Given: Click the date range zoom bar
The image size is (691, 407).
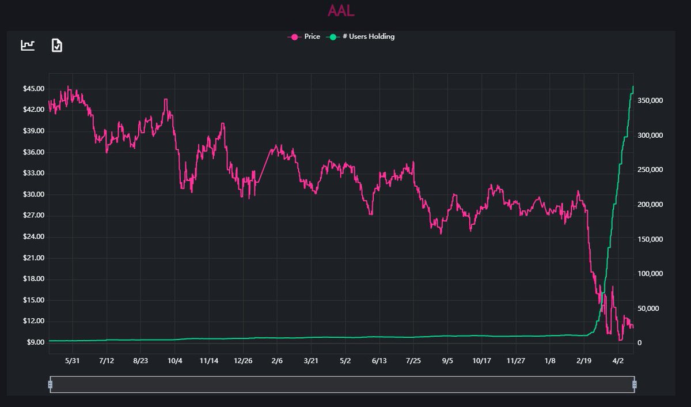Looking at the screenshot, I should [342, 385].
